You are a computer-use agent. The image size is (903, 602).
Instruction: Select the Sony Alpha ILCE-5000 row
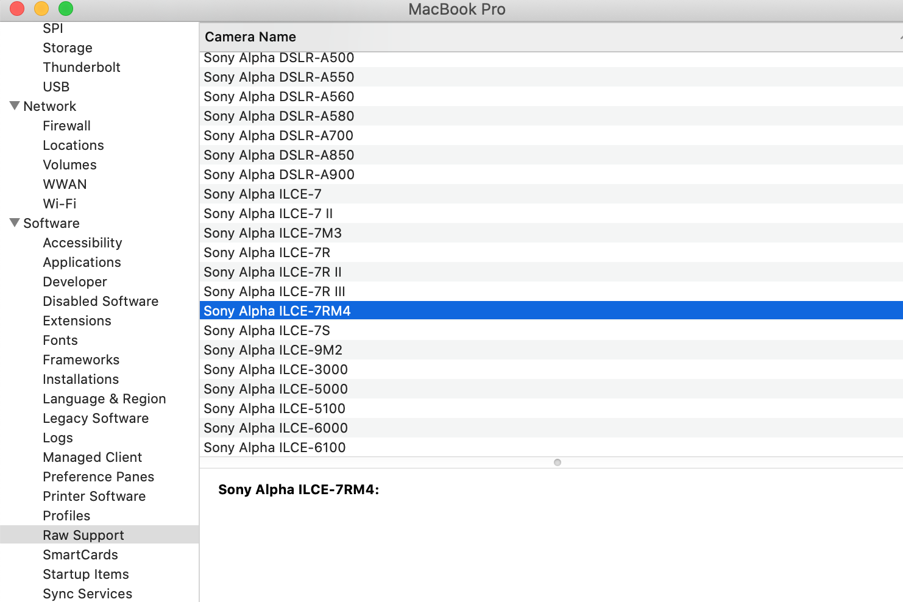coord(551,389)
